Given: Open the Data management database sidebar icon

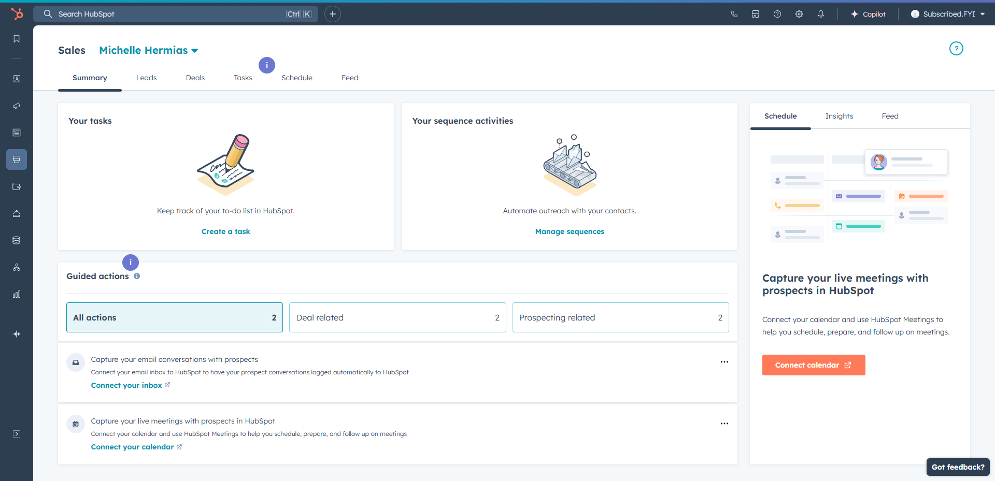Looking at the screenshot, I should tap(17, 240).
